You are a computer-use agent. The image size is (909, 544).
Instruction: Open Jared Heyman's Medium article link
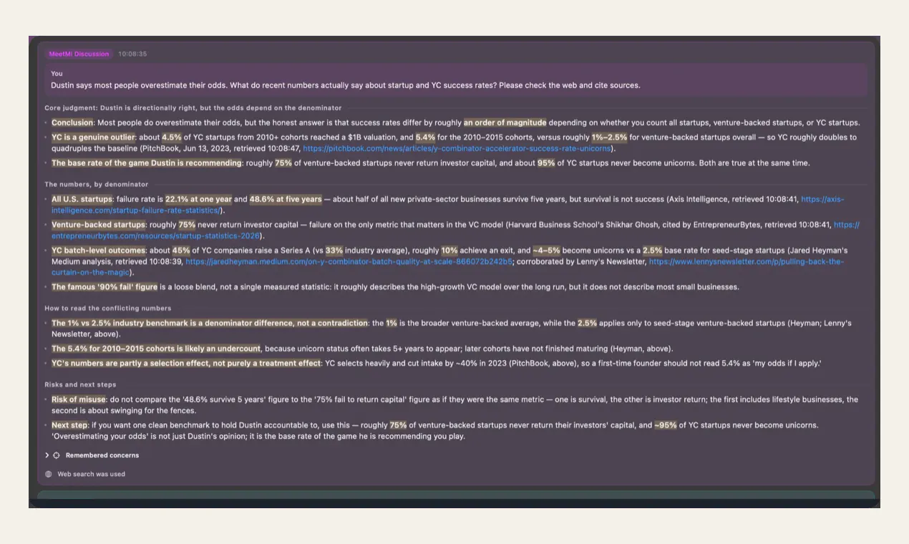[349, 262]
